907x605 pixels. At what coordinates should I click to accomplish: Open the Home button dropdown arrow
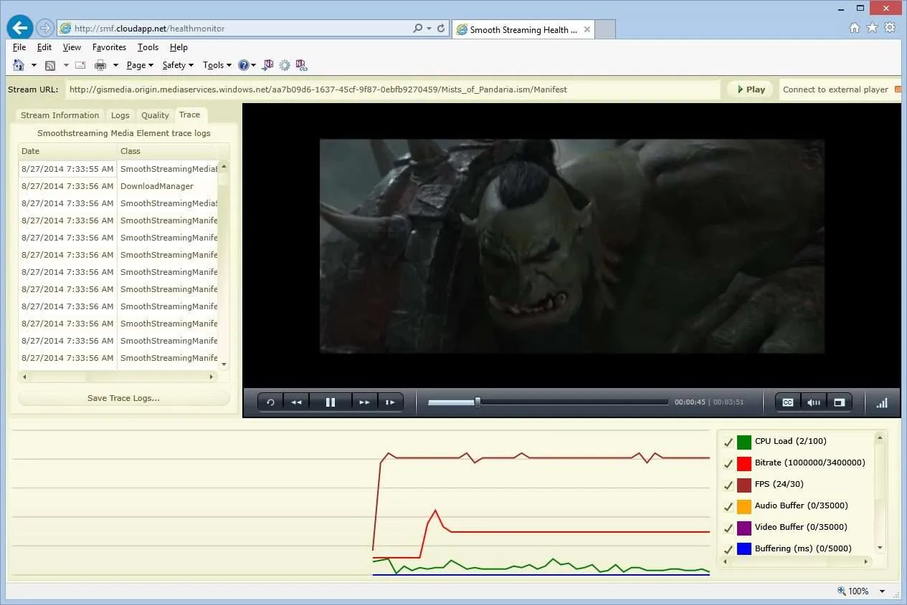coord(34,65)
